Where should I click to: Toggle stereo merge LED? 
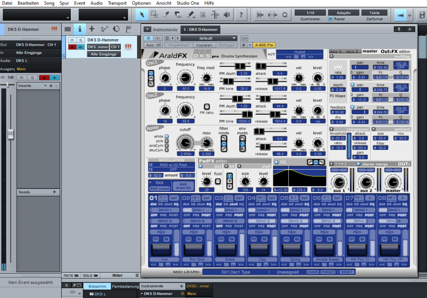pos(358,164)
